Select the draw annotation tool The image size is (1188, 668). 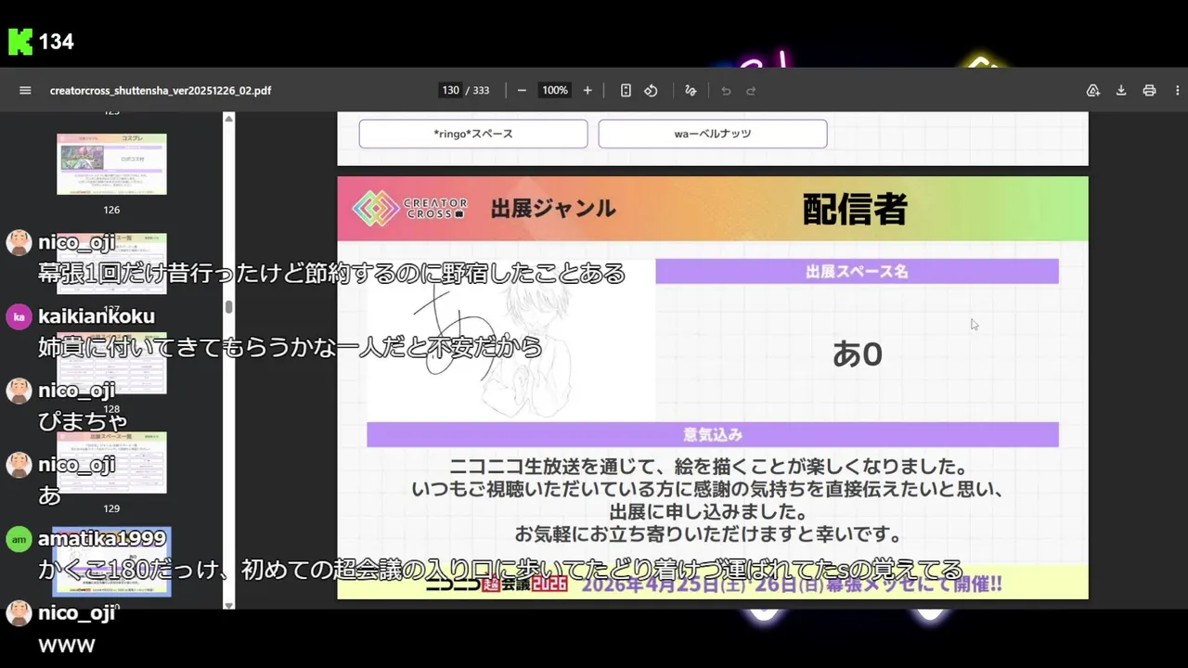tap(691, 90)
